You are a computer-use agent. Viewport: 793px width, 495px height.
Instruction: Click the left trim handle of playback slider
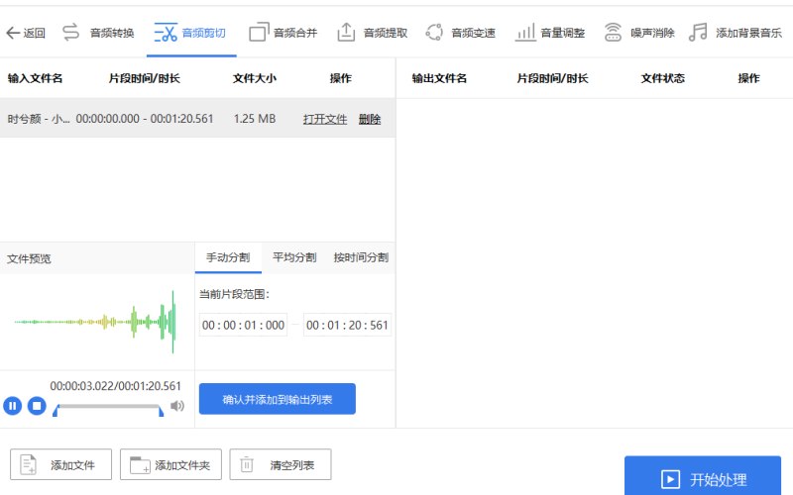point(56,411)
